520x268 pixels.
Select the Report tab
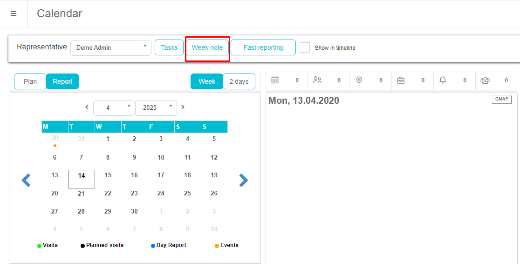coord(62,81)
